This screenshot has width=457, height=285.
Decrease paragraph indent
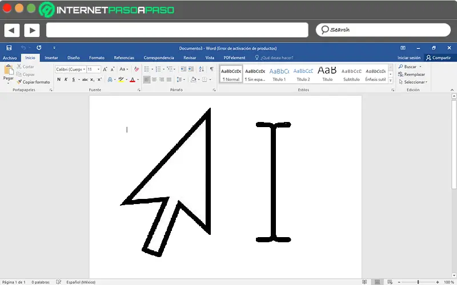183,69
